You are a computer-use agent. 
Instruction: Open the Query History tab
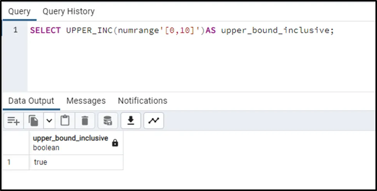(x=68, y=12)
